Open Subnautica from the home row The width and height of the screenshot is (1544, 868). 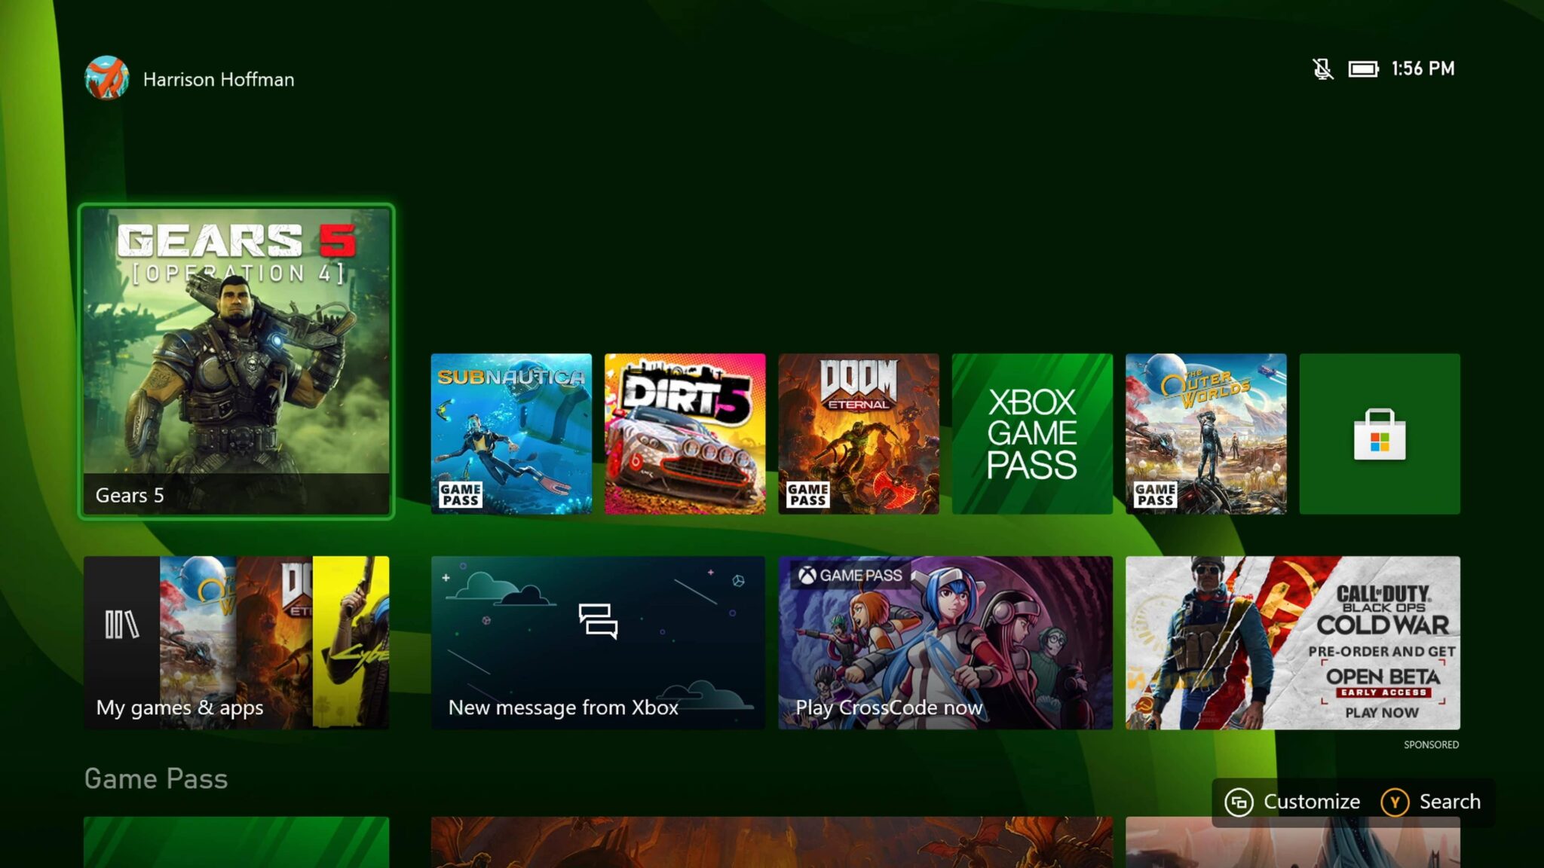tap(513, 422)
